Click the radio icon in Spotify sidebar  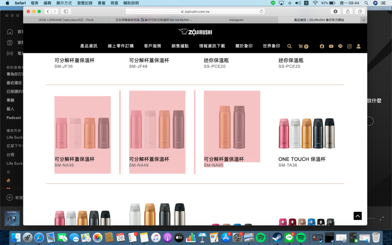(10, 53)
